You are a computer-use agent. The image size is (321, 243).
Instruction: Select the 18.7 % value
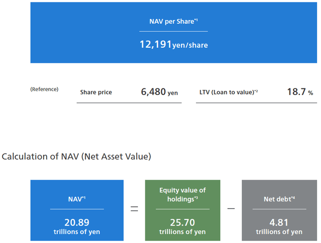coord(300,92)
